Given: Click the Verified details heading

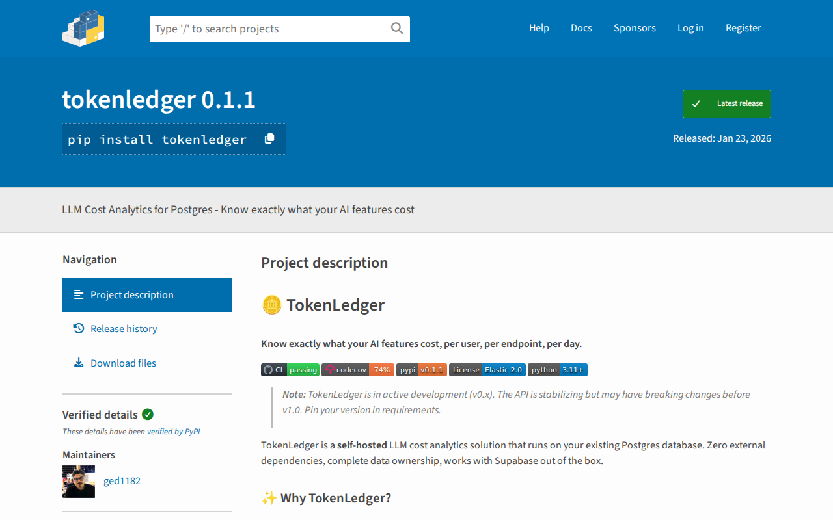Looking at the screenshot, I should (100, 415).
